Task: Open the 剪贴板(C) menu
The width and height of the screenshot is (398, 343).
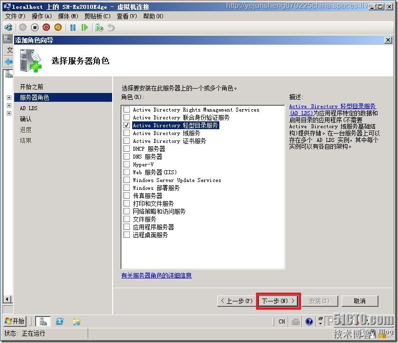Action: click(x=97, y=16)
